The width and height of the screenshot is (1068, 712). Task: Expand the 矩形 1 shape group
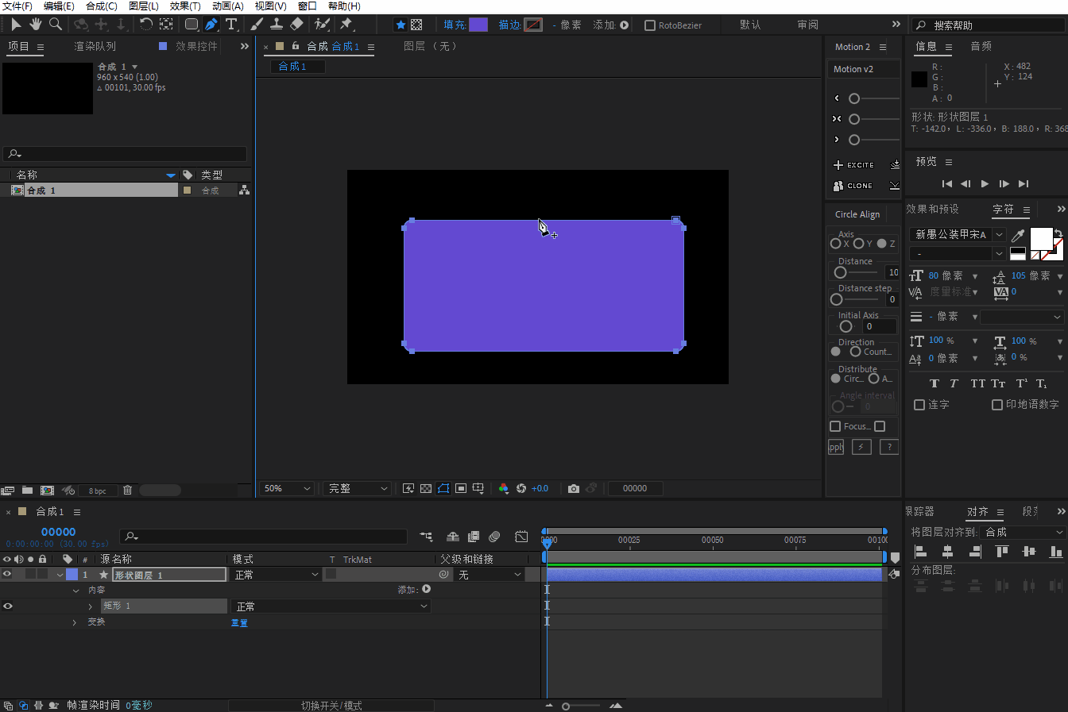[90, 606]
